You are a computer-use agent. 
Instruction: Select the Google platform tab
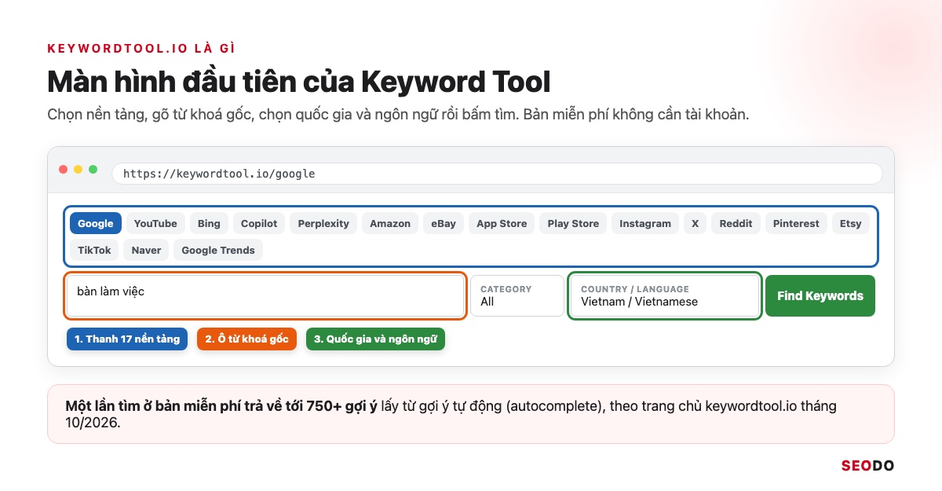[x=96, y=223]
